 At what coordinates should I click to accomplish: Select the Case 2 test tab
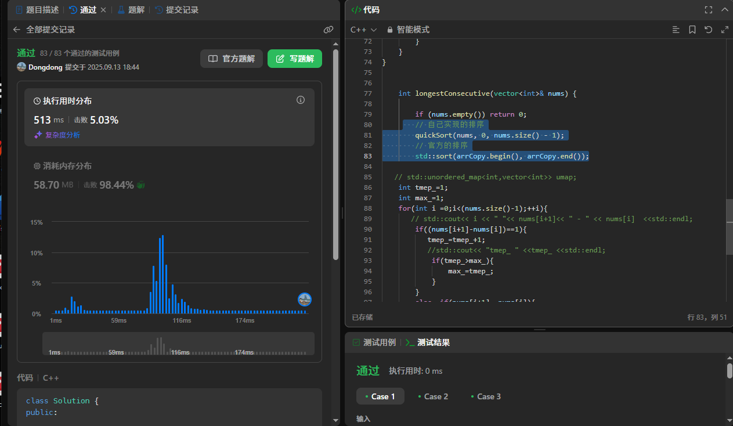click(x=433, y=396)
